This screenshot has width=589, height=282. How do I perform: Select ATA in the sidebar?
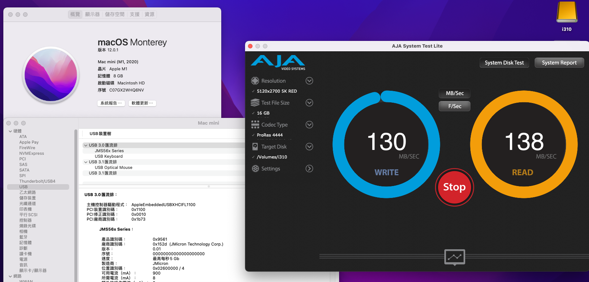tap(23, 137)
